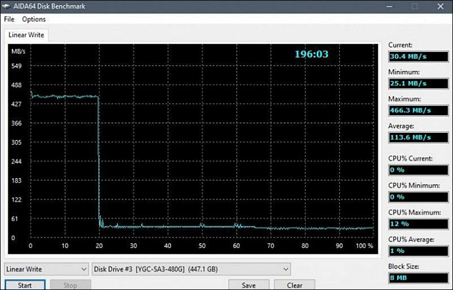
Task: Click the MB/s axis label on graph
Action: (18, 51)
